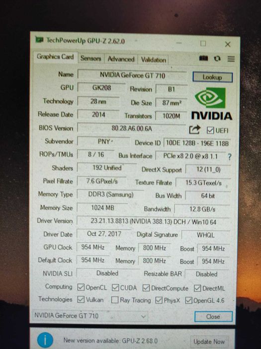
Task: Click the Bus Width value 64 bit
Action: coord(208,196)
